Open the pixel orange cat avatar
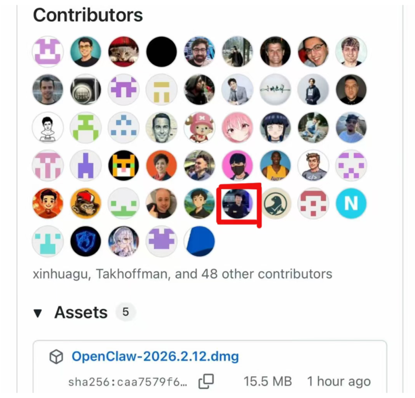415x398 pixels. (124, 166)
